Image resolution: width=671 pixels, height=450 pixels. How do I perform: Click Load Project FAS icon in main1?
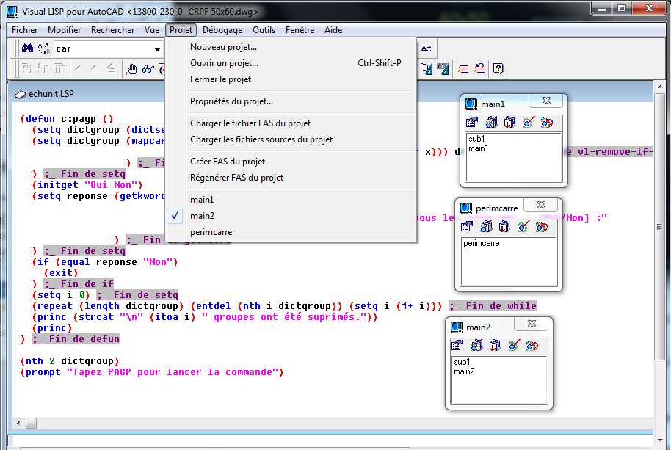click(491, 123)
